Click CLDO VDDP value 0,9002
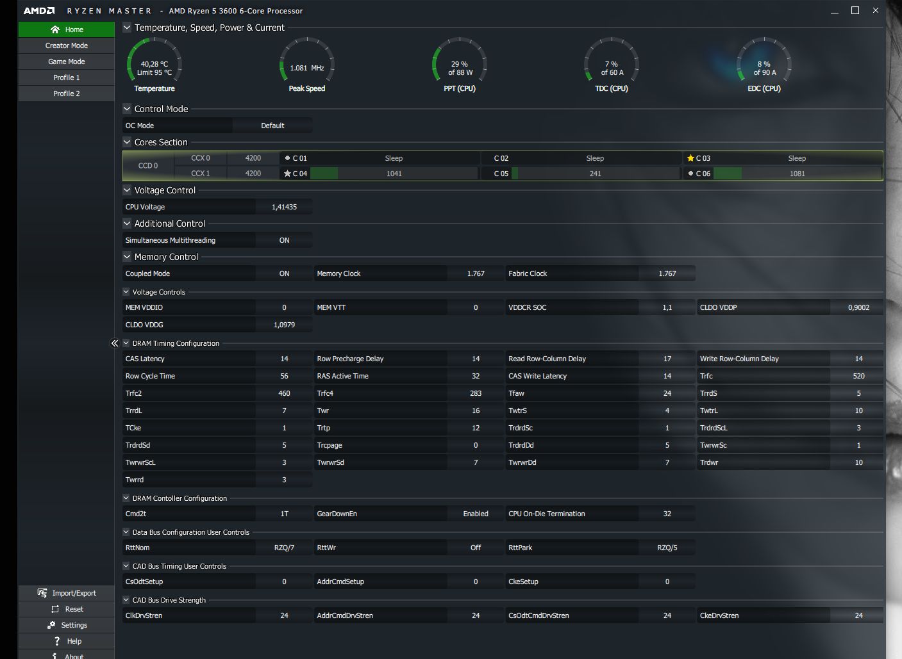Viewport: 902px width, 659px height. tap(858, 307)
